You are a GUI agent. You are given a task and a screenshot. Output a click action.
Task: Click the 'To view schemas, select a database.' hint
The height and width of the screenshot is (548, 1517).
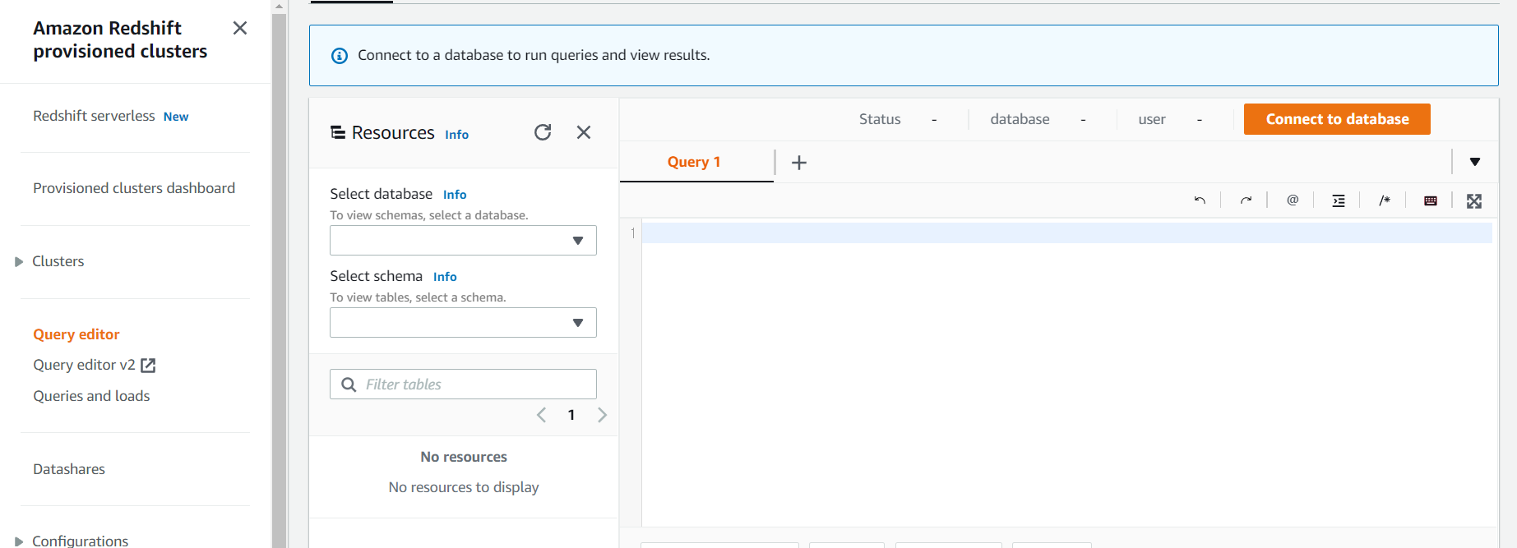pos(429,215)
